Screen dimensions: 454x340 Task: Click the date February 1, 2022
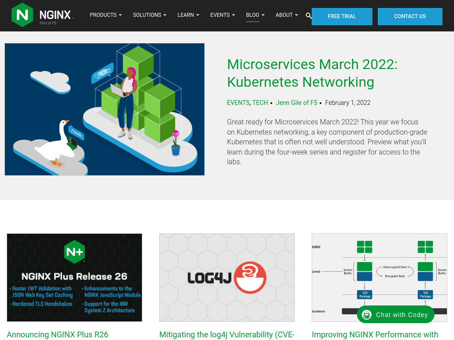[348, 103]
